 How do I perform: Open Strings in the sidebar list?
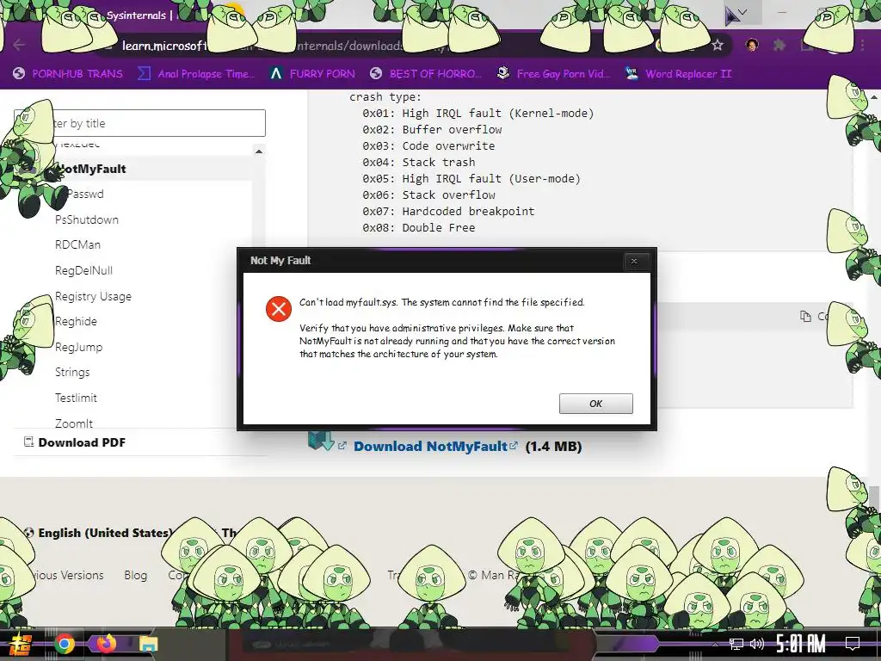point(72,372)
